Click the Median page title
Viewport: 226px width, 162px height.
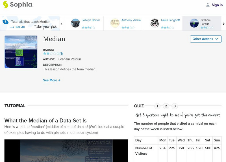(x=54, y=39)
